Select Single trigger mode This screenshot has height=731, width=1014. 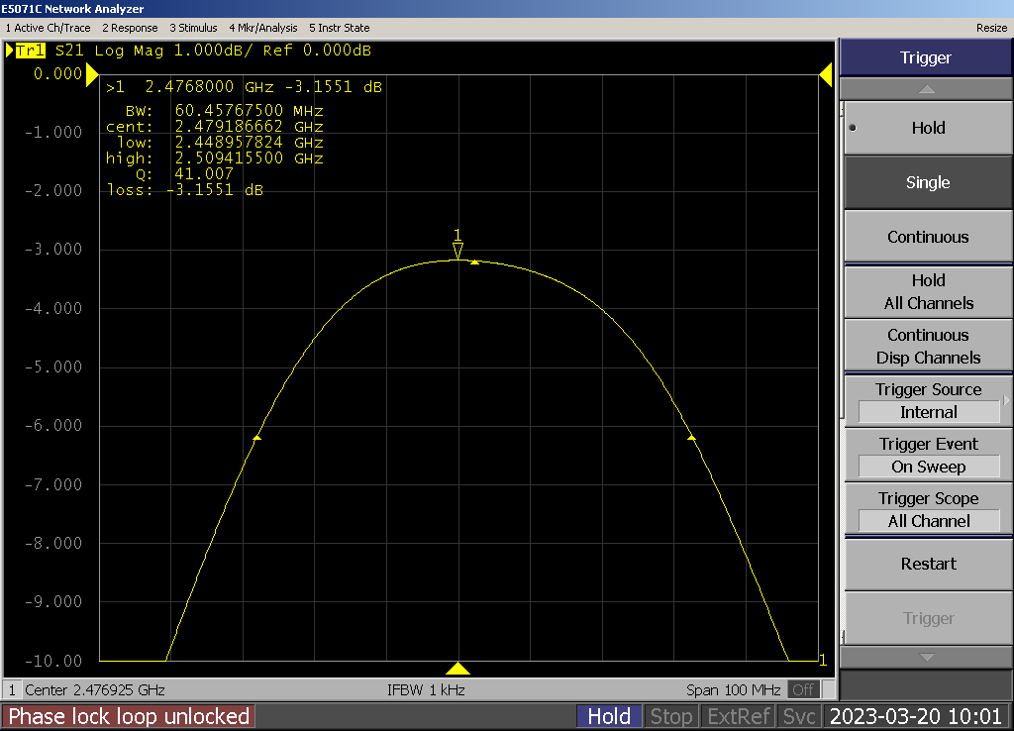click(927, 182)
